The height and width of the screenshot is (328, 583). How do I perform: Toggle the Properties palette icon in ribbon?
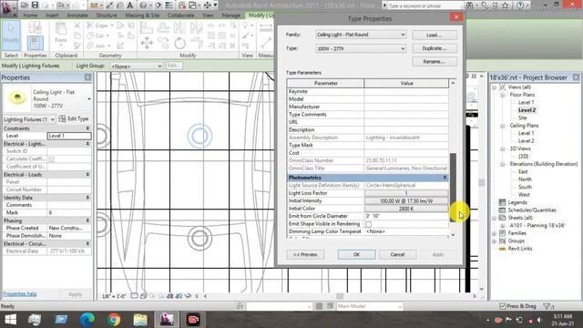35,43
